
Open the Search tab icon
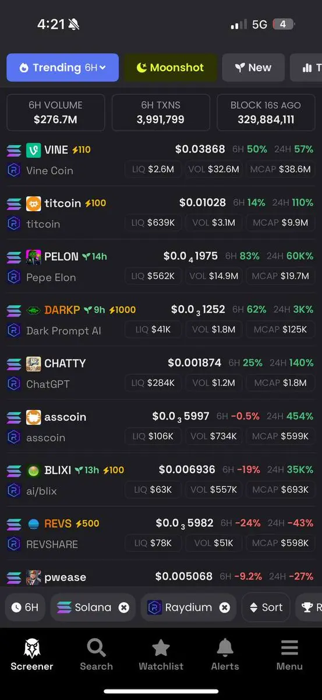pyautogui.click(x=96, y=647)
